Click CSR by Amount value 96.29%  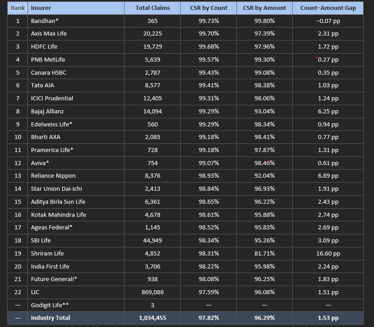264,318
